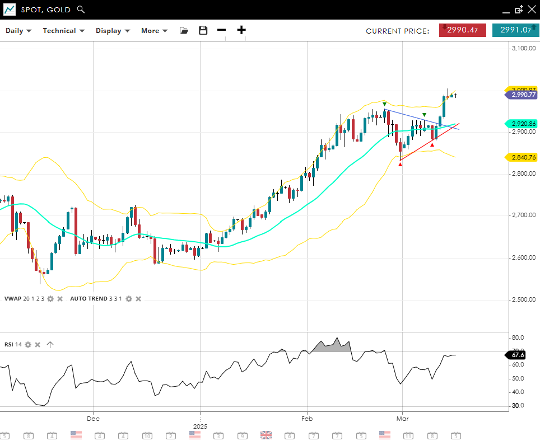
Task: Open the Technical indicators dropdown
Action: click(63, 31)
